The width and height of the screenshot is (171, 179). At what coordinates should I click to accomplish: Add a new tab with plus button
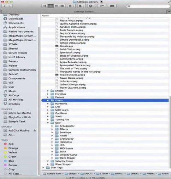[169, 12]
